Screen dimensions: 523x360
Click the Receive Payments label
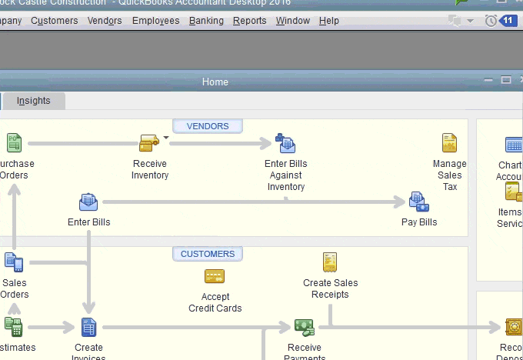pyautogui.click(x=305, y=352)
